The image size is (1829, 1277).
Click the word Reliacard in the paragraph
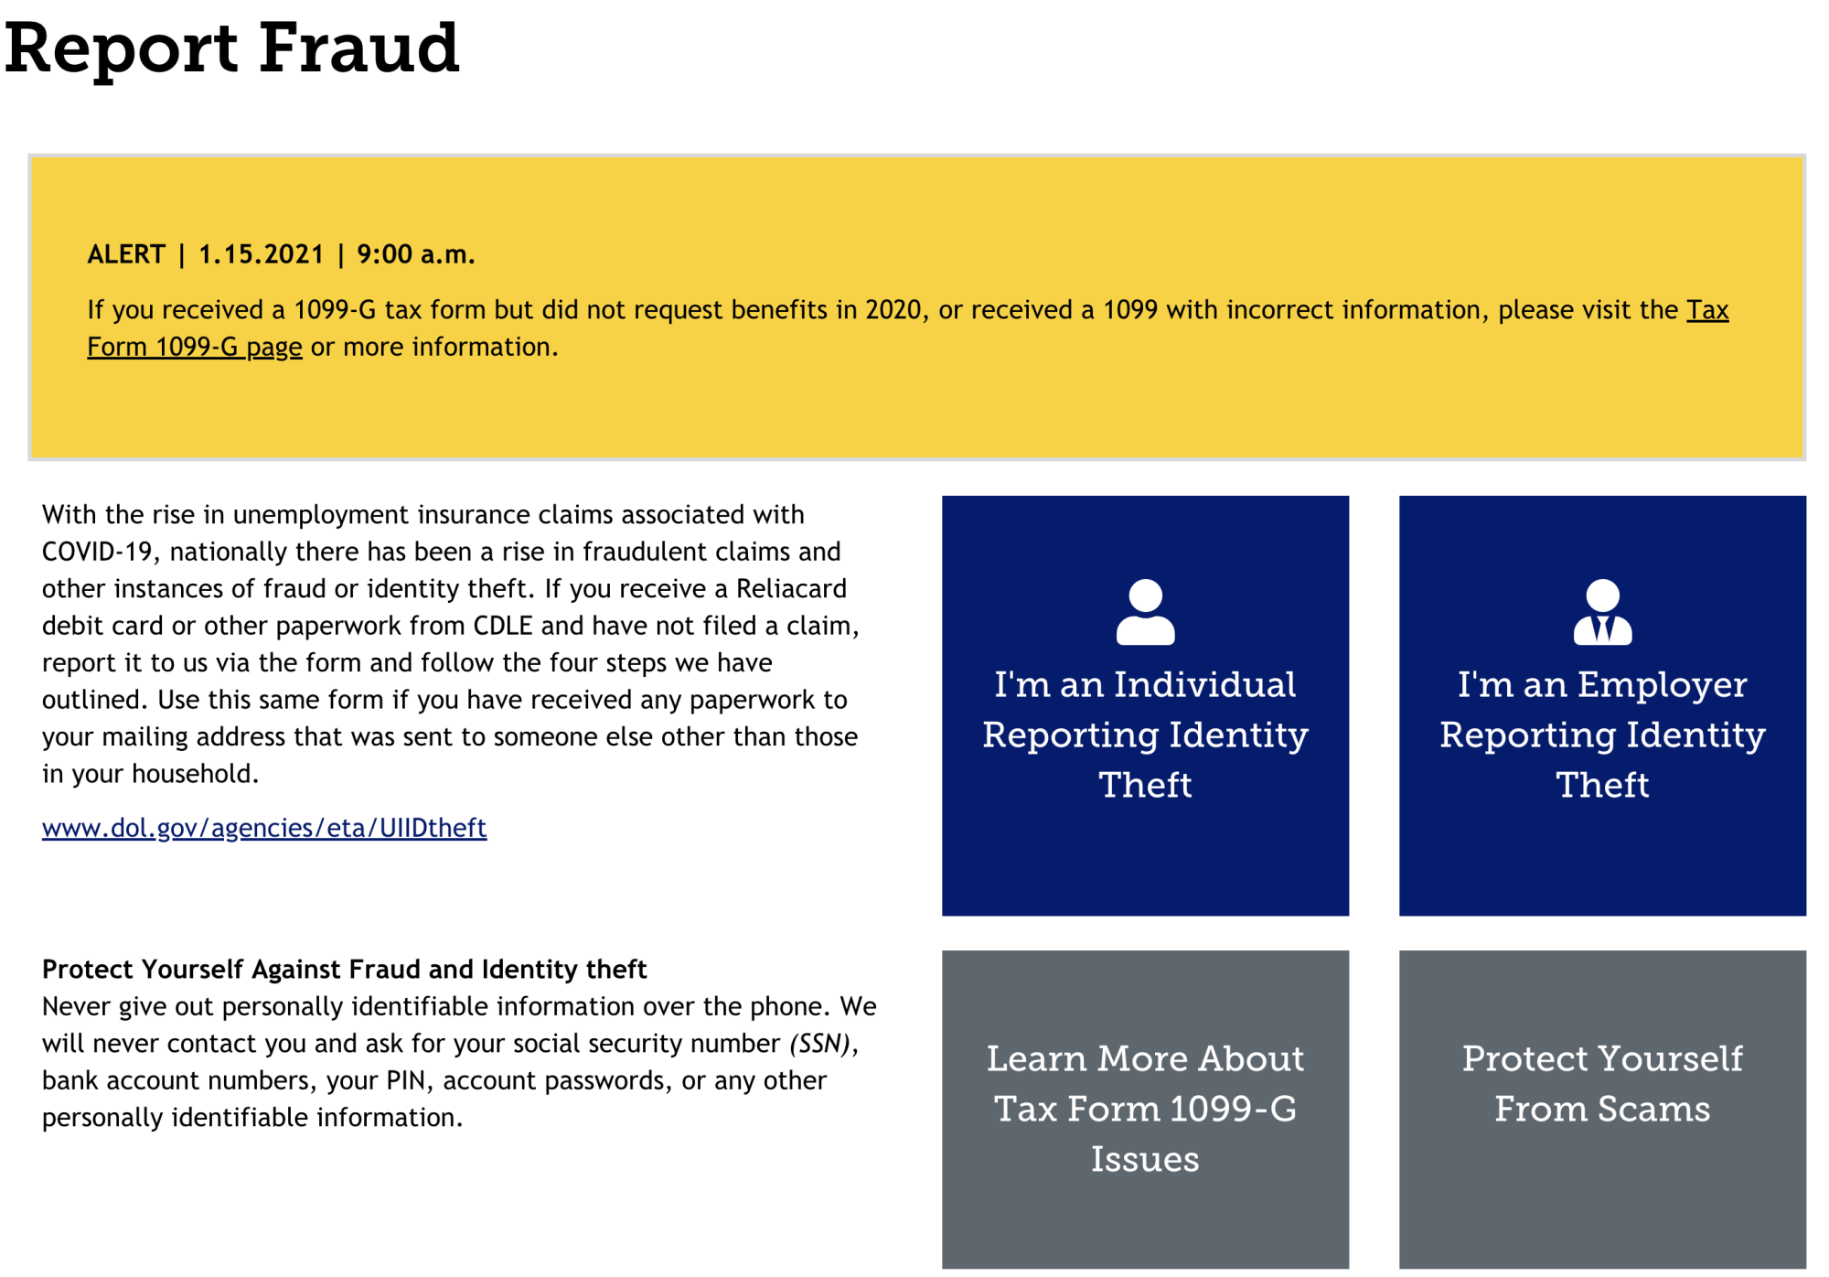point(791,588)
